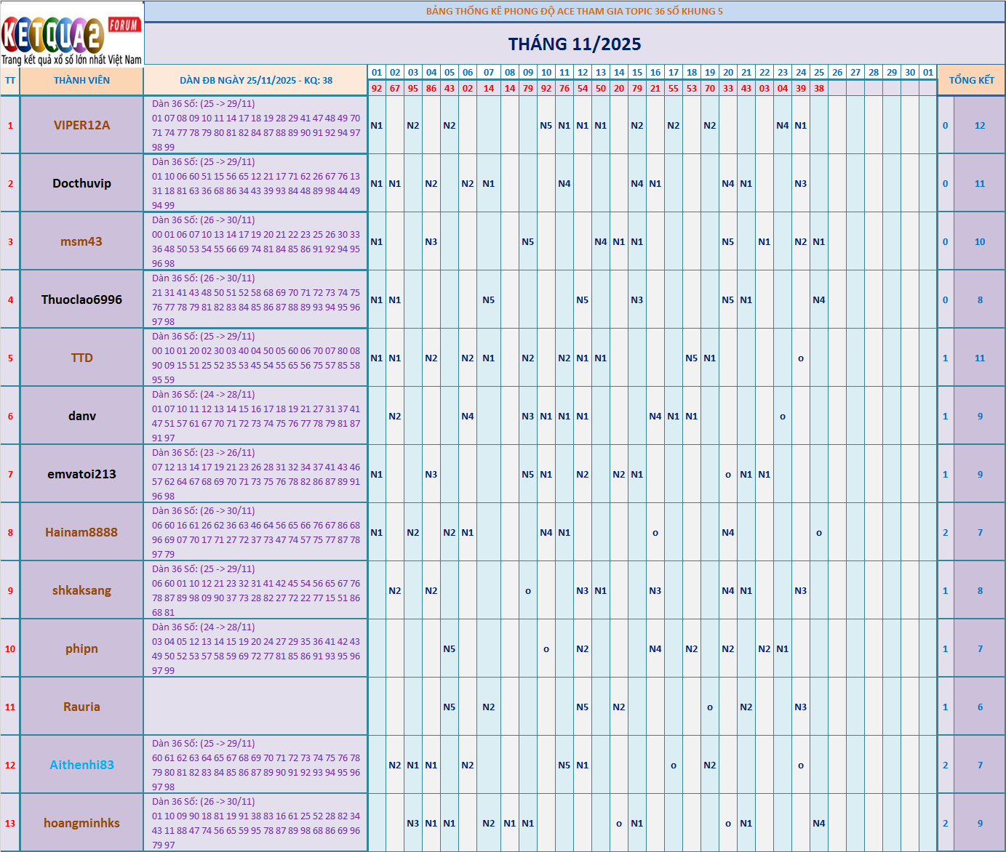Select VIPER12A's total score of 12

[980, 125]
